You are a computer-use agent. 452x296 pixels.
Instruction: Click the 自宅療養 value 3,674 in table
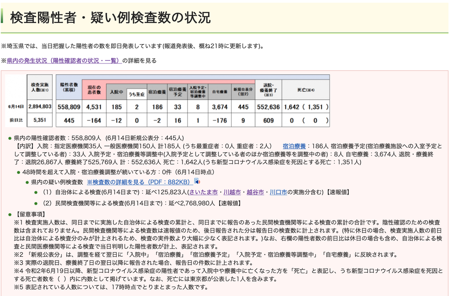[x=220, y=107]
